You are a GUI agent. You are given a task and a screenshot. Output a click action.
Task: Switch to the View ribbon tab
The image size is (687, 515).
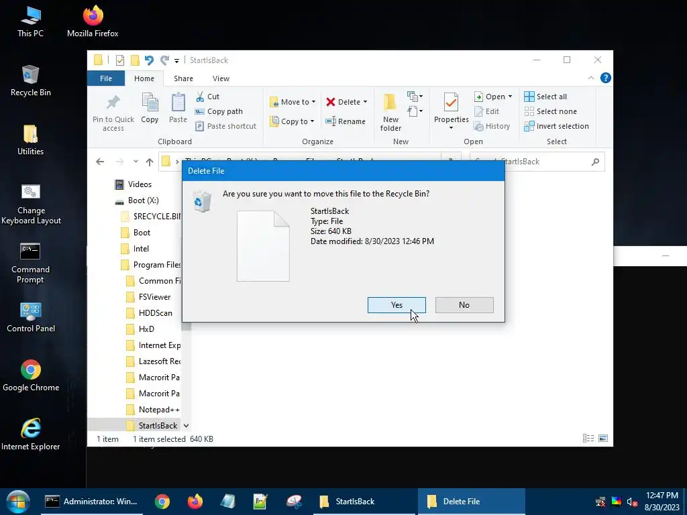pyautogui.click(x=221, y=78)
